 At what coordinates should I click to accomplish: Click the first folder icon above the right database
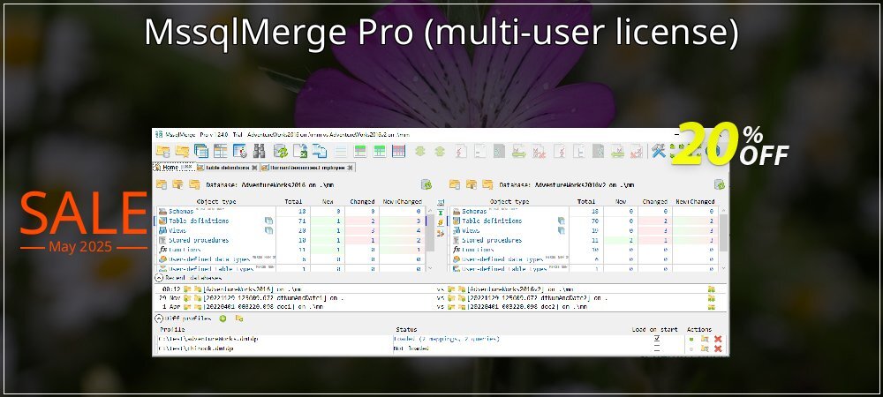(455, 184)
